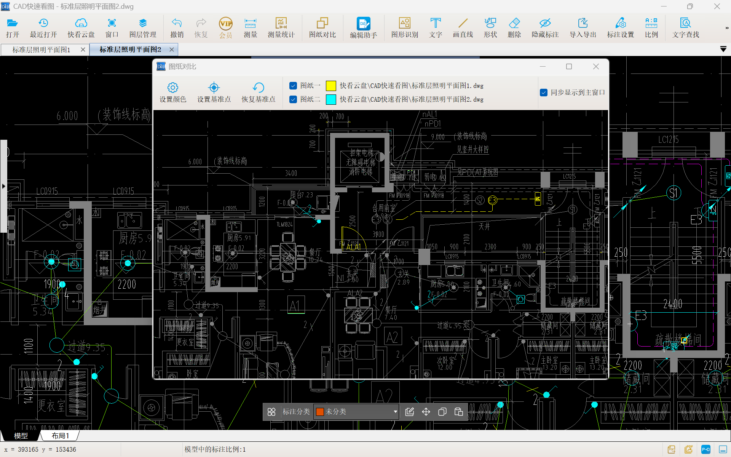The width and height of the screenshot is (731, 457).
Task: Open the tab list dropdown arrow
Action: 723,50
